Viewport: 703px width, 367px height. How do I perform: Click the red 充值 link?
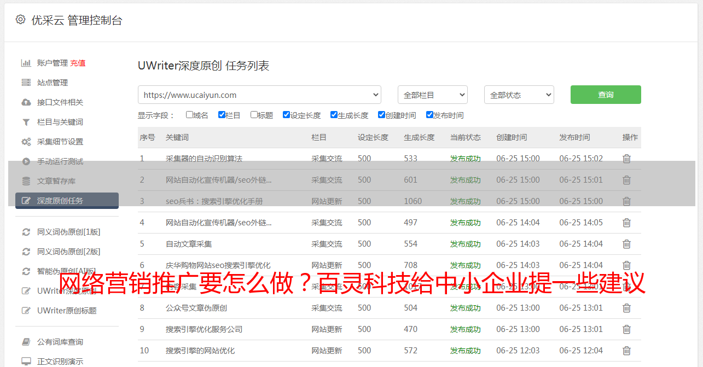click(x=78, y=63)
